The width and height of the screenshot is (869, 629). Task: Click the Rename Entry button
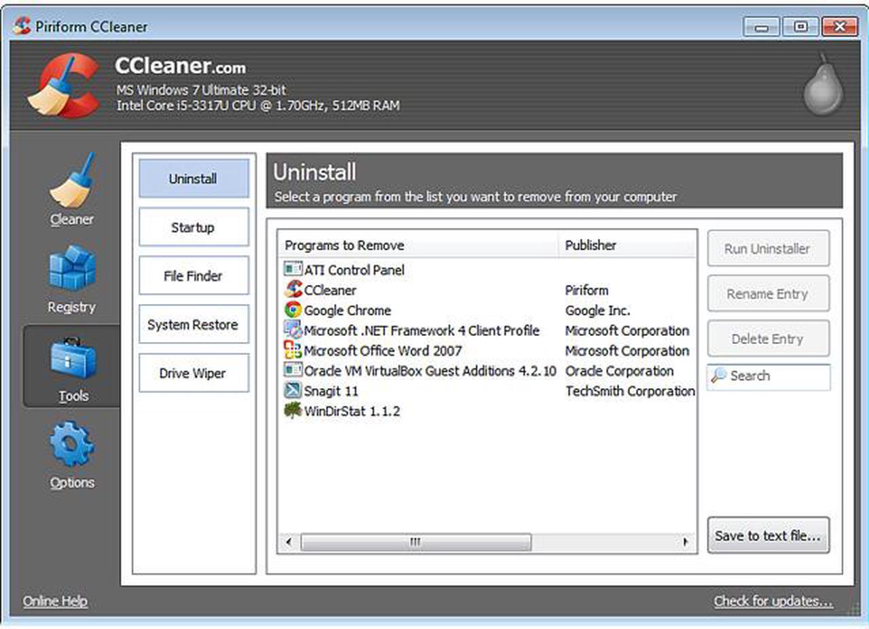(768, 294)
